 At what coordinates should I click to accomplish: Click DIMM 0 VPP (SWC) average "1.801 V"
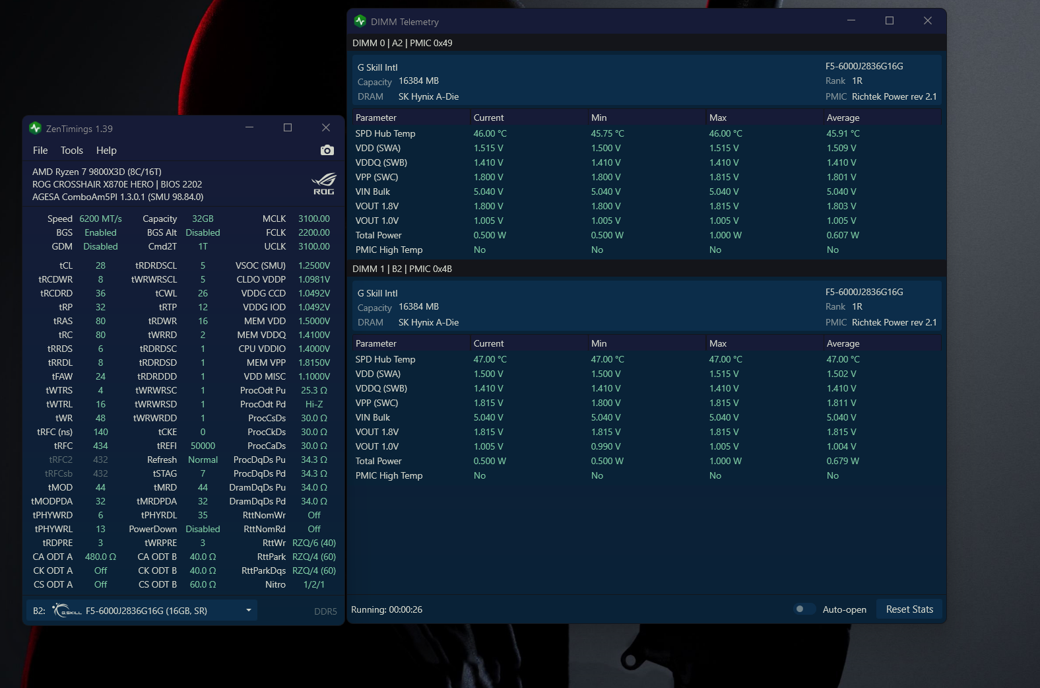coord(841,177)
